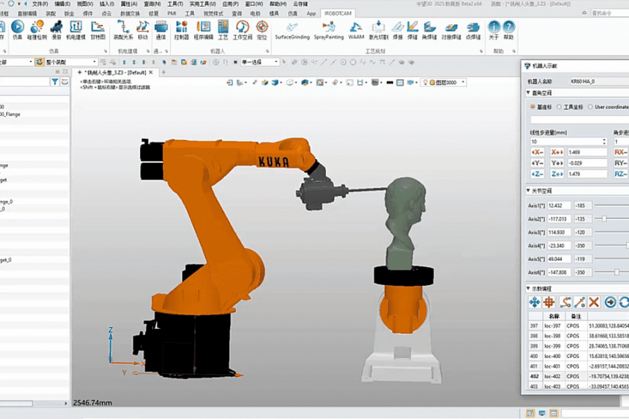Select the 工具坐标 radio button
This screenshot has width=629, height=419.
coord(559,107)
